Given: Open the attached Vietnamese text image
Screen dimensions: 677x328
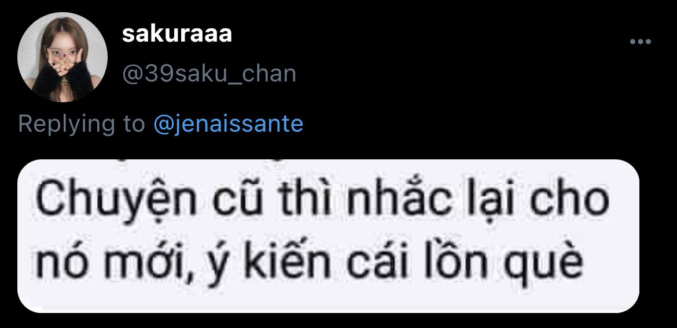Looking at the screenshot, I should 328,236.
